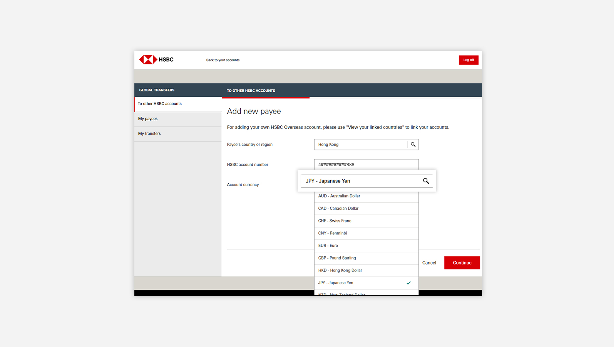Go to My transfers in sidebar
This screenshot has height=347, width=616.
pyautogui.click(x=178, y=134)
